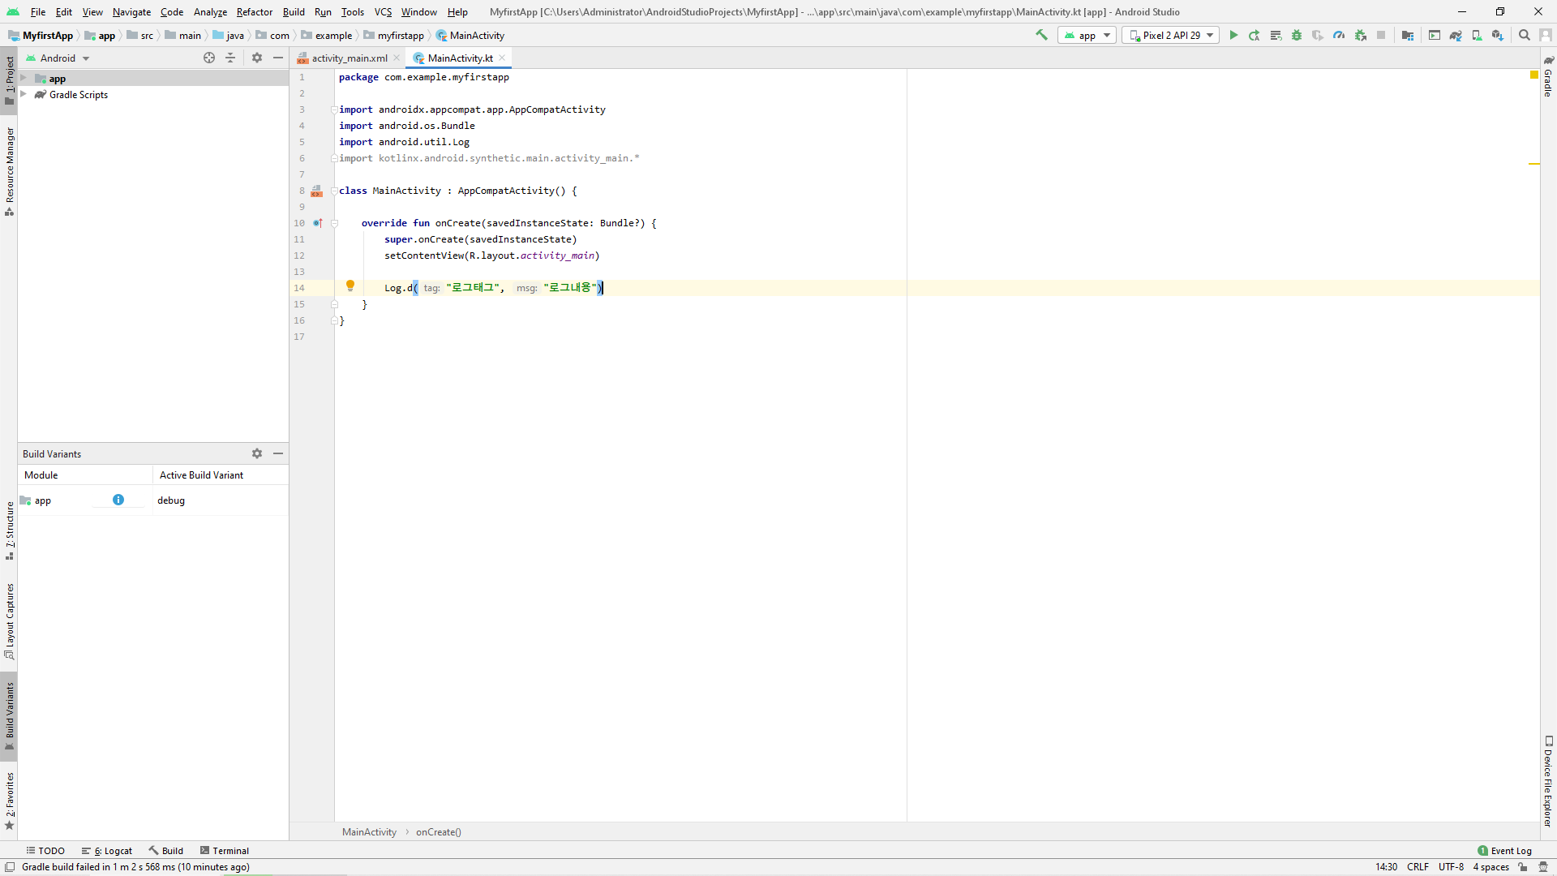Click Attach Debugger to Android Process icon
Image resolution: width=1557 pixels, height=876 pixels.
click(x=1361, y=35)
